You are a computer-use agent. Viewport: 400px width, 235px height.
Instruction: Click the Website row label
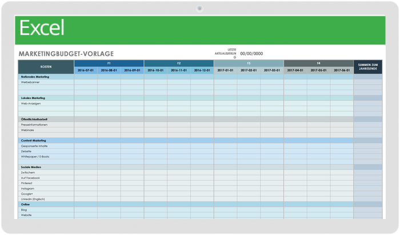pos(26,215)
